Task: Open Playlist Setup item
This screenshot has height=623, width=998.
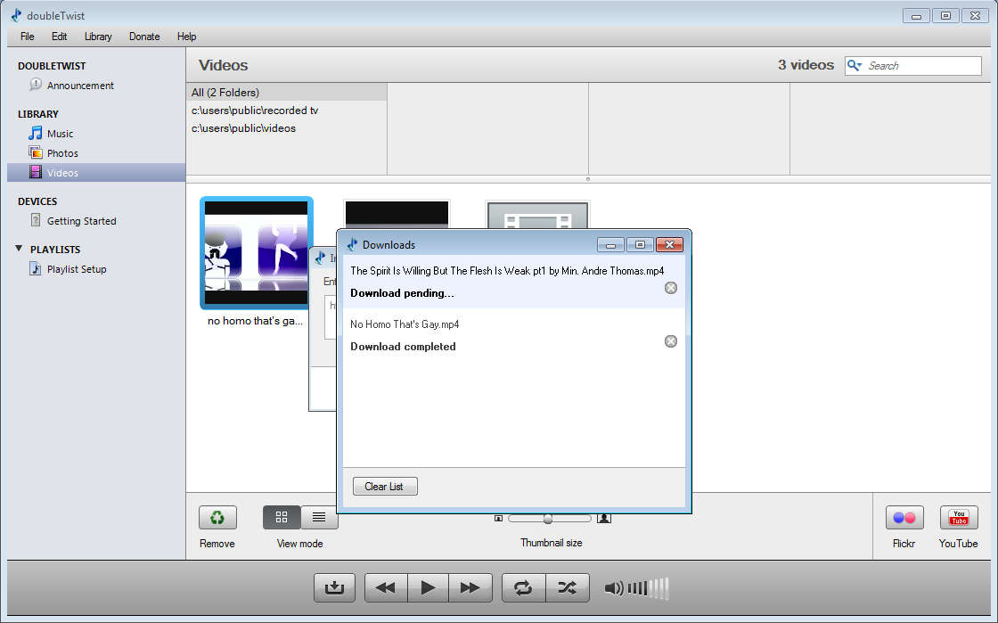Action: [77, 269]
